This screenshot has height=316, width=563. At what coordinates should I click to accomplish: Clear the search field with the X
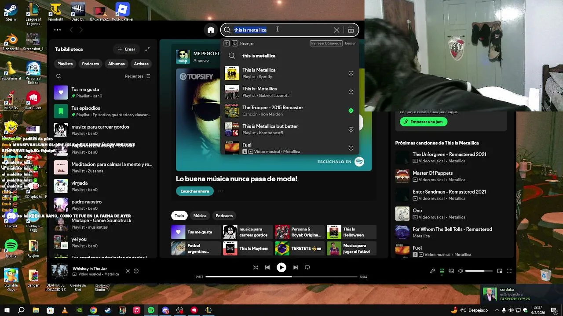(336, 30)
